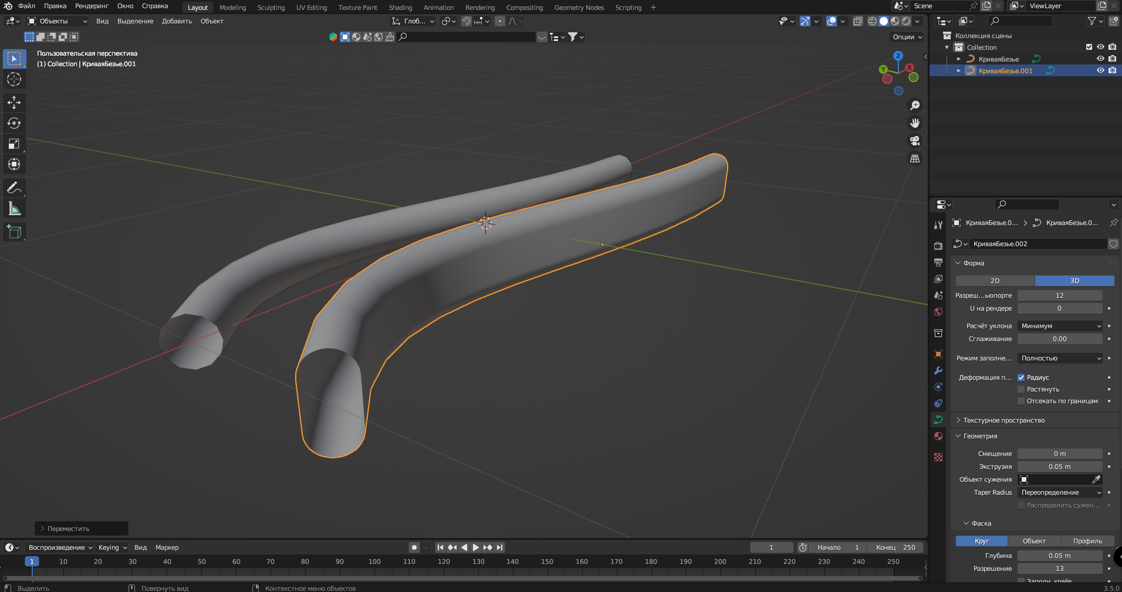
Task: Toggle camera view in the viewport
Action: pos(915,141)
